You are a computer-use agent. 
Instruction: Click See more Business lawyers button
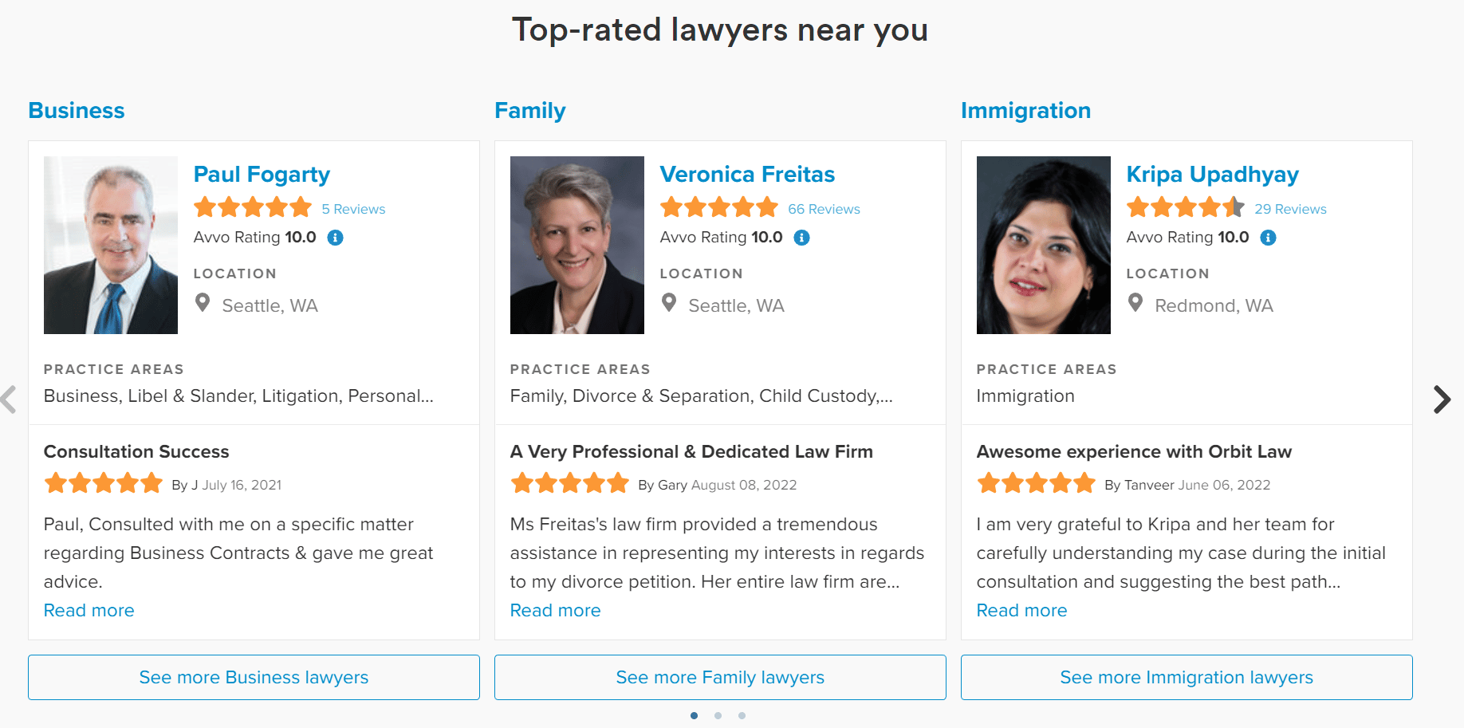(254, 678)
